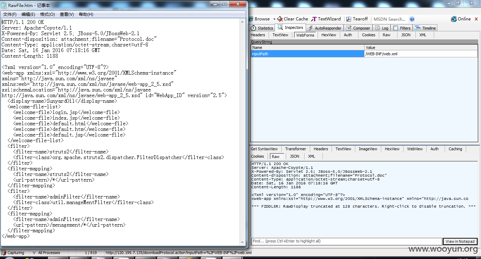This screenshot has height=259, width=481.
Task: Open response Cookies tab
Action: tap(257, 156)
